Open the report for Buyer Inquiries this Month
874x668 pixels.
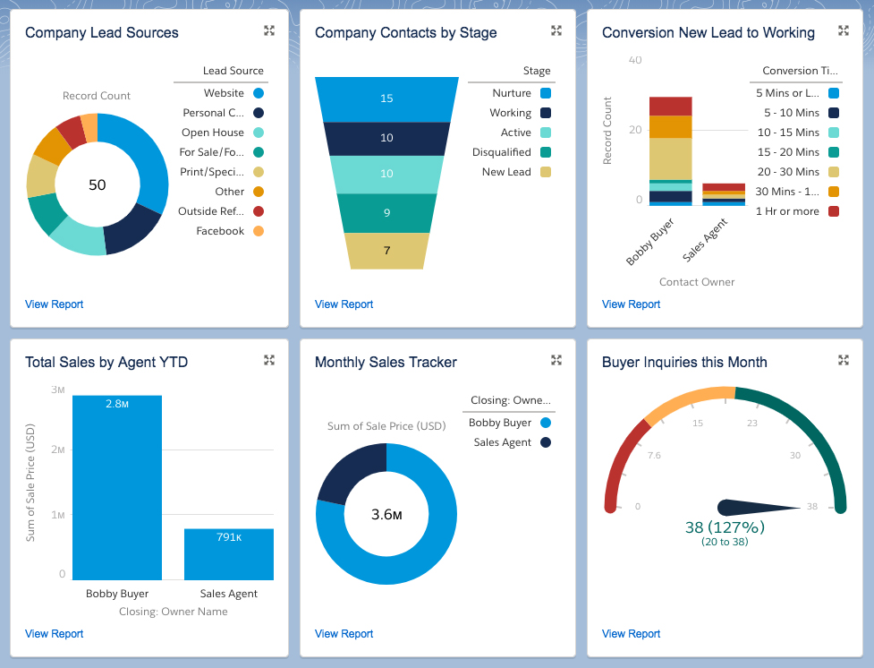[x=631, y=633]
